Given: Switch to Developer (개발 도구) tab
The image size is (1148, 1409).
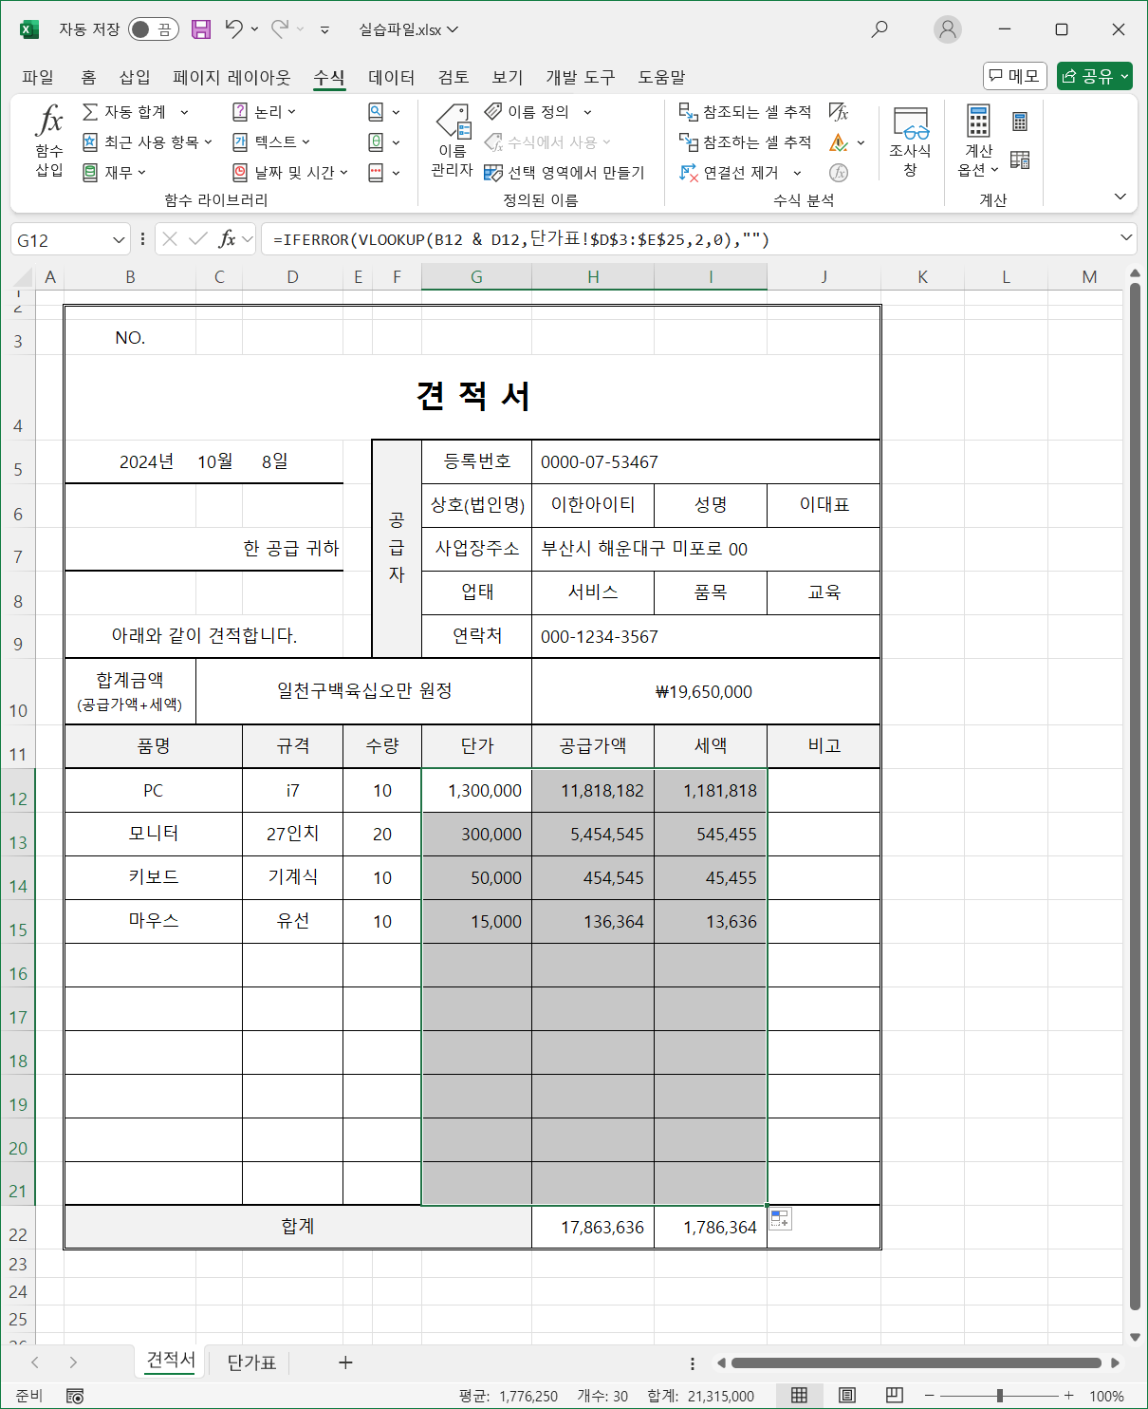Looking at the screenshot, I should (x=580, y=77).
